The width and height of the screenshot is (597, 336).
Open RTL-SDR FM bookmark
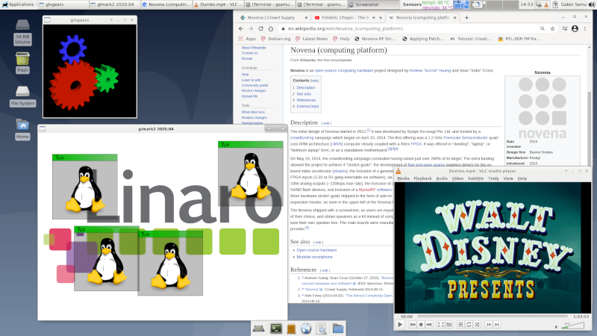(x=519, y=39)
